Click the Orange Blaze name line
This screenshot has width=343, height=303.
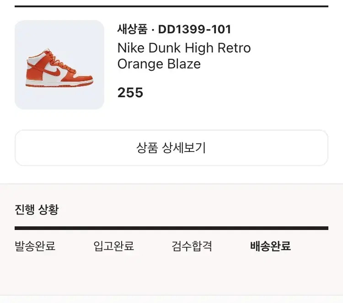(x=159, y=64)
